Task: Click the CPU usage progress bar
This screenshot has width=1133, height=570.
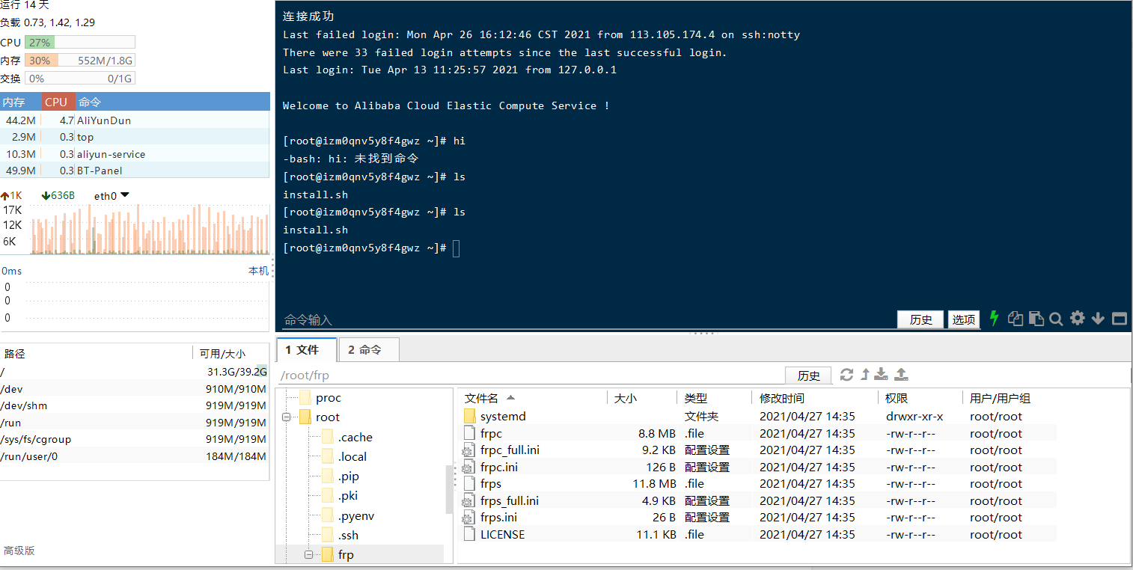Action: (78, 43)
